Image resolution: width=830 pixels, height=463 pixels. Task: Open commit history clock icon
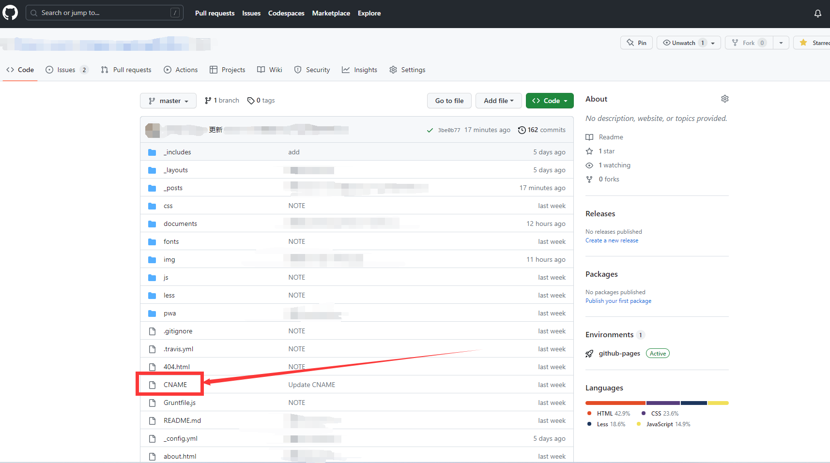[522, 130]
